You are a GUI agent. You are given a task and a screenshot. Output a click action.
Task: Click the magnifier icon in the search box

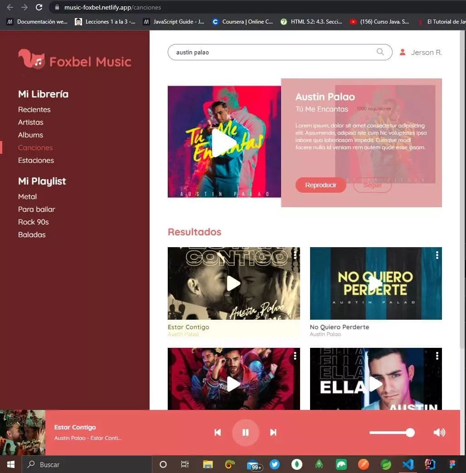380,52
